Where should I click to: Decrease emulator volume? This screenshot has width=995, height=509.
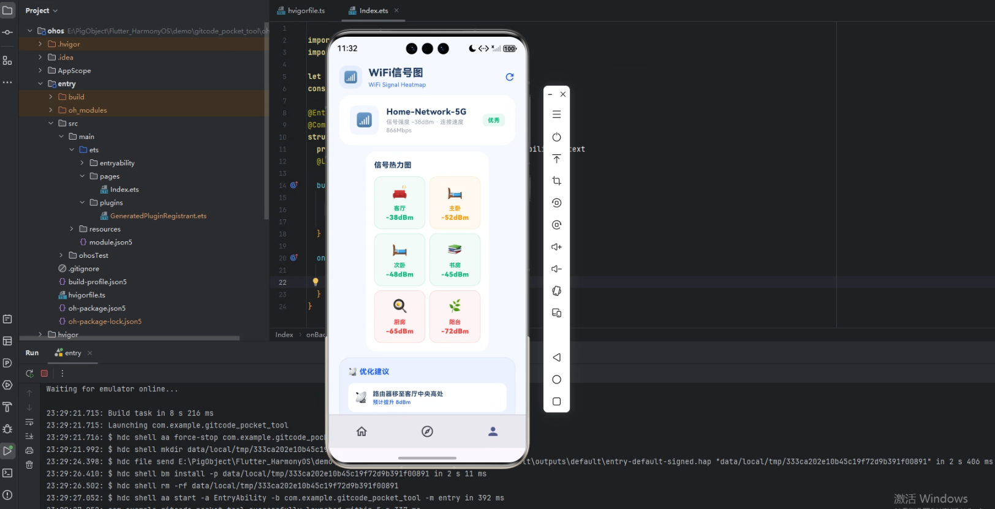pos(556,269)
